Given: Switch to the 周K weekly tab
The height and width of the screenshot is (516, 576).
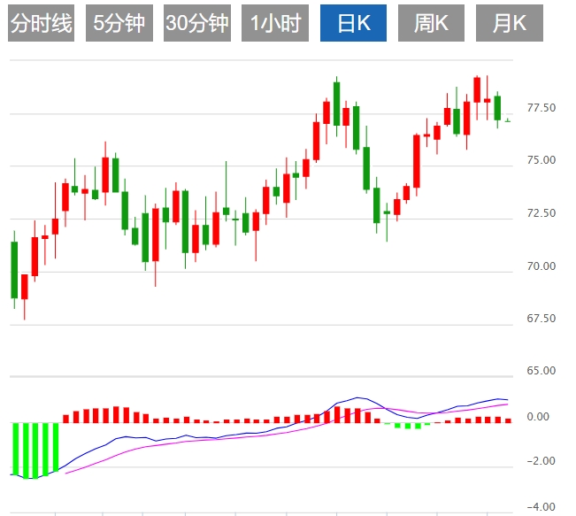Looking at the screenshot, I should coord(432,24).
